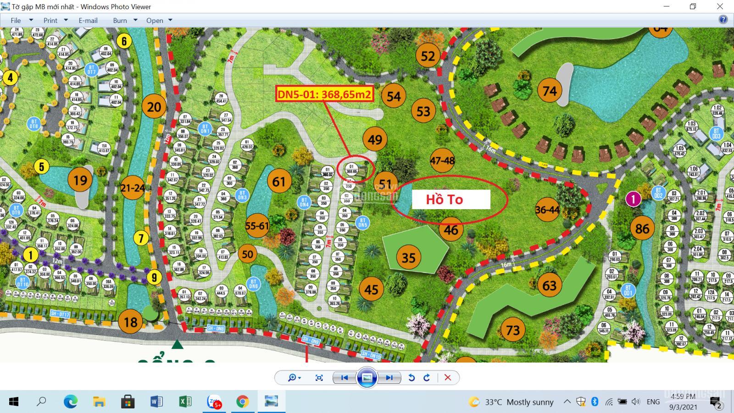Delete the current photo
This screenshot has height=413, width=734.
448,378
